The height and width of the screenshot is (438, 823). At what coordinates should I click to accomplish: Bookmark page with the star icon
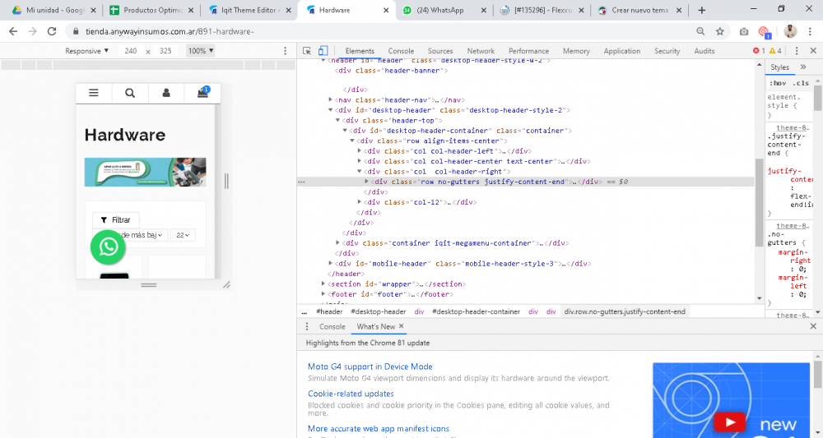(720, 31)
